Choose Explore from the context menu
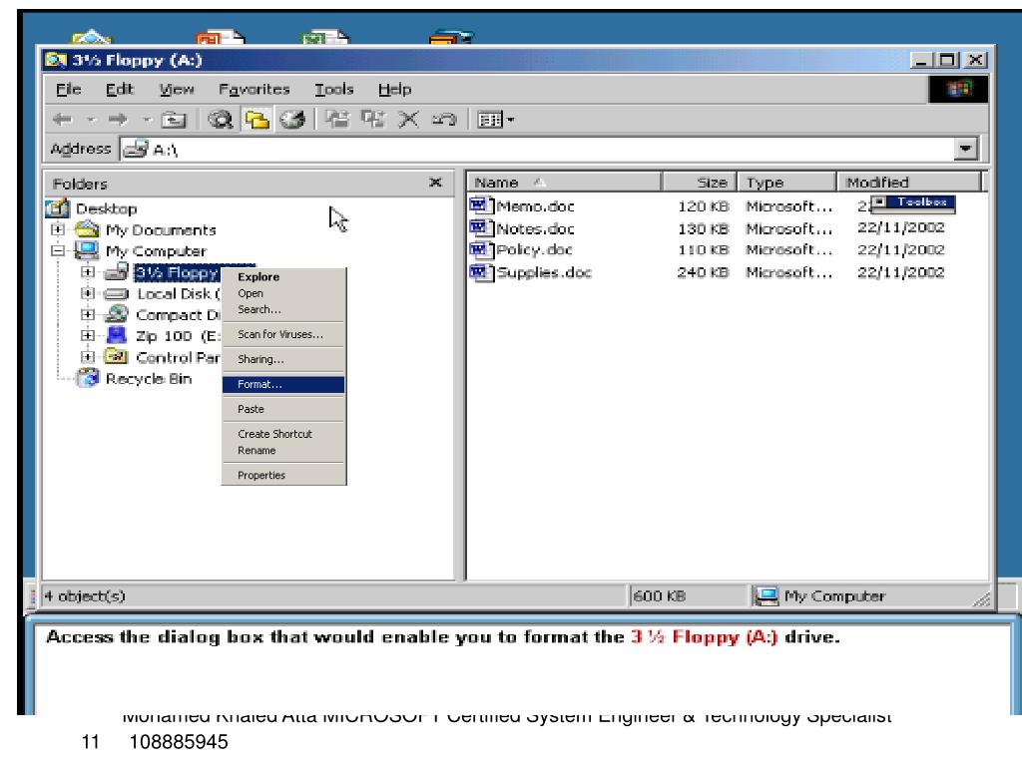 pyautogui.click(x=283, y=277)
